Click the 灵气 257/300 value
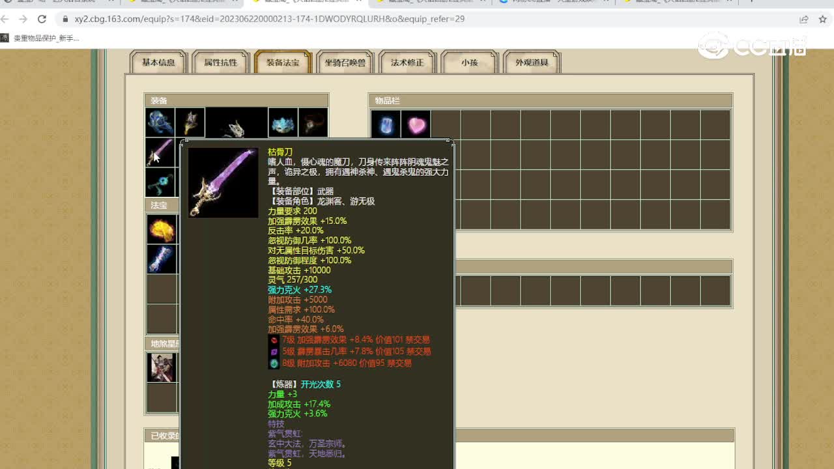The width and height of the screenshot is (834, 469). [293, 280]
